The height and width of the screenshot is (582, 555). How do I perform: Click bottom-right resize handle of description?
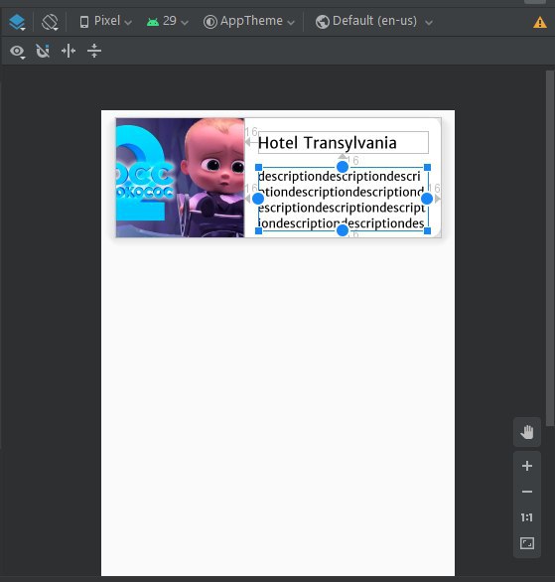coord(427,230)
